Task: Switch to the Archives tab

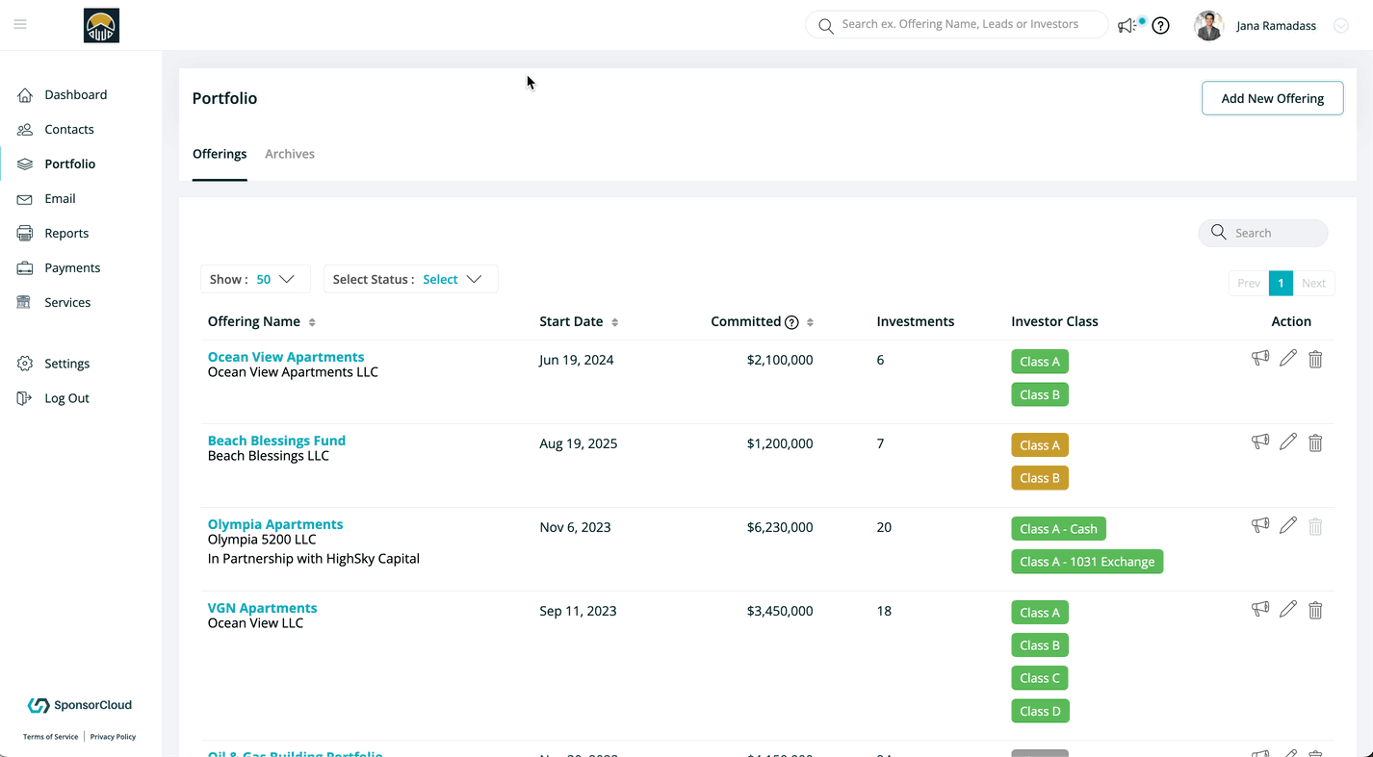Action: pyautogui.click(x=290, y=154)
